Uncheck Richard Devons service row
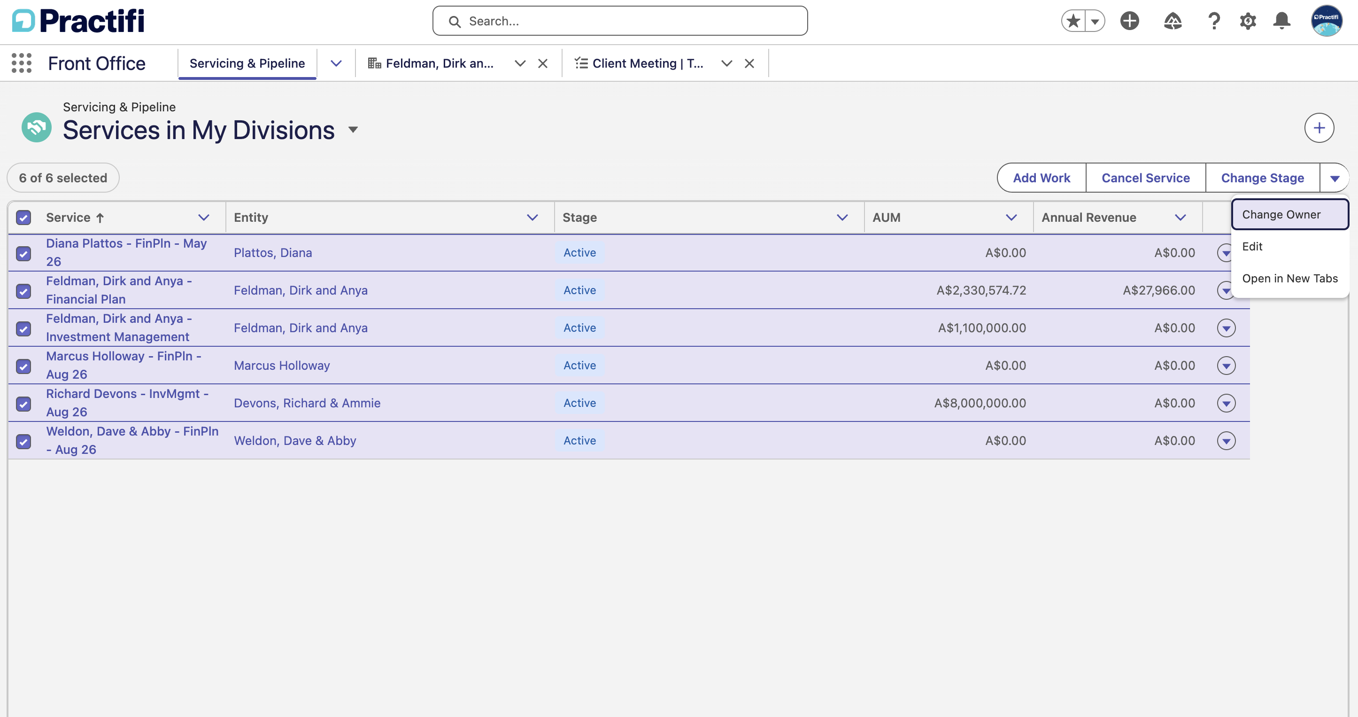The height and width of the screenshot is (717, 1358). click(x=23, y=404)
